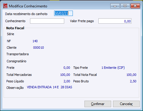This screenshot has height=111, width=143.
Task: Click the Peso Bruto value 2,50
Action: pyautogui.click(x=133, y=81)
